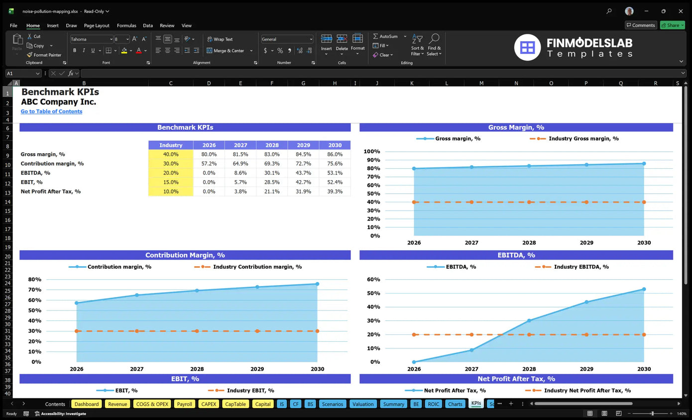Adjust the zoom slider in status bar
The height and width of the screenshot is (420, 692).
652,414
